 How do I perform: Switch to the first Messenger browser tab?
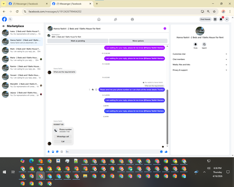[x=29, y=4]
